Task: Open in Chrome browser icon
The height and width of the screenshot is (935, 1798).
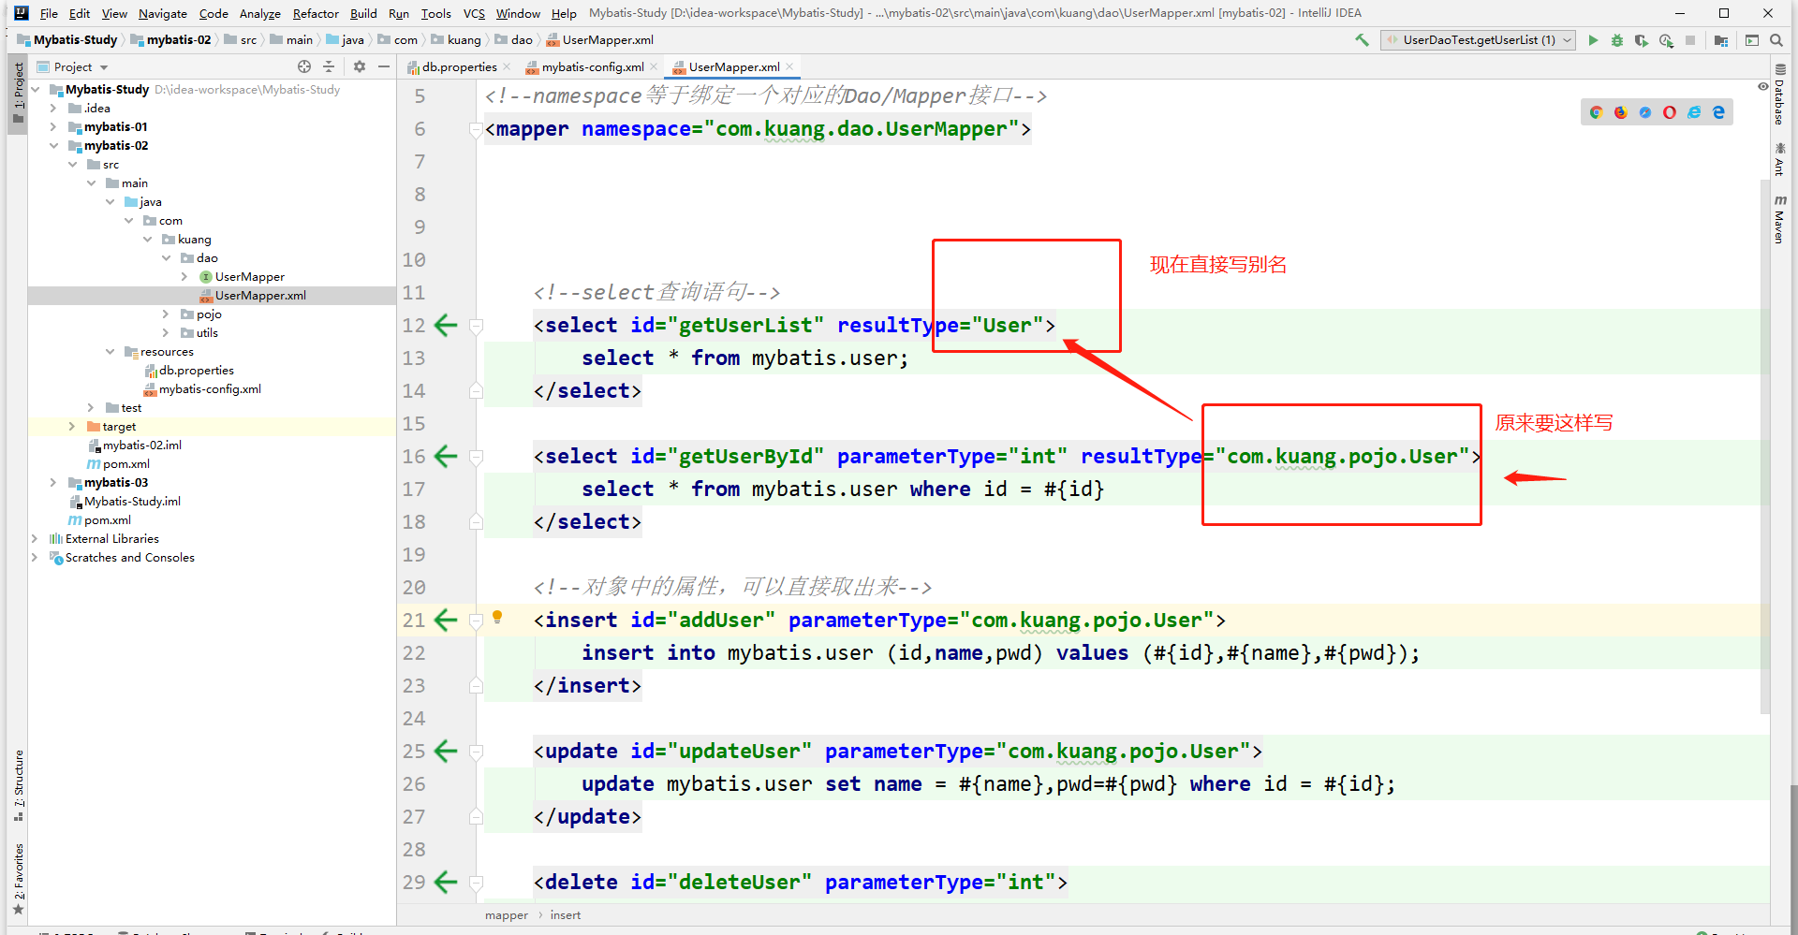Action: [x=1597, y=112]
